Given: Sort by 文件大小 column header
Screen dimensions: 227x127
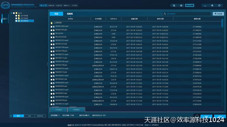Looking at the screenshot, I should pos(113,19).
